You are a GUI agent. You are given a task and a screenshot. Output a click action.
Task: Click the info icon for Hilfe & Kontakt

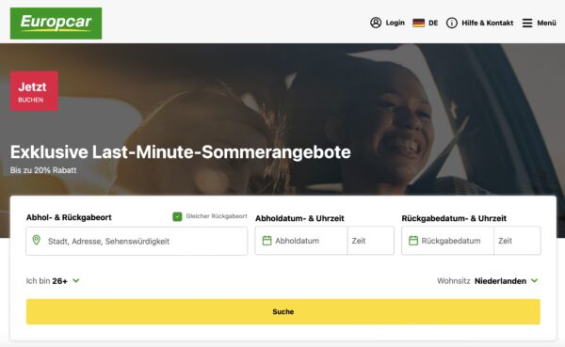click(451, 23)
